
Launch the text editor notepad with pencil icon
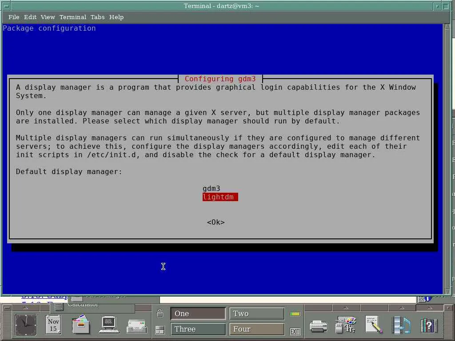pos(374,325)
